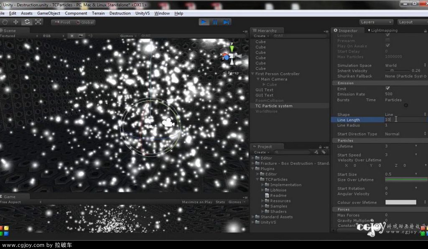
Task: Toggle the Prewarm checkbox
Action: point(387,41)
